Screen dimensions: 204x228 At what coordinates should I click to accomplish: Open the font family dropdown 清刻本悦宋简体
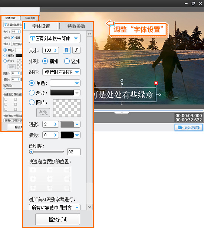click(55, 38)
